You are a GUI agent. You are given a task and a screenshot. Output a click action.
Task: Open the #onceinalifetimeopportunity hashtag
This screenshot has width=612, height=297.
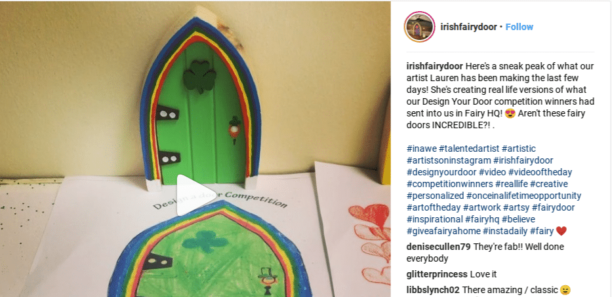coord(524,196)
